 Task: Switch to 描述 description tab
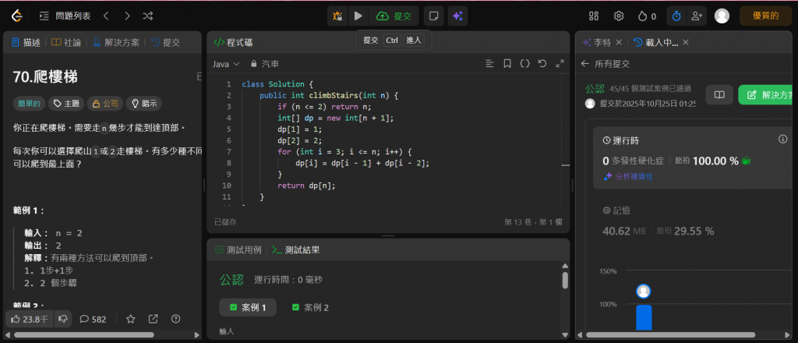coord(26,43)
